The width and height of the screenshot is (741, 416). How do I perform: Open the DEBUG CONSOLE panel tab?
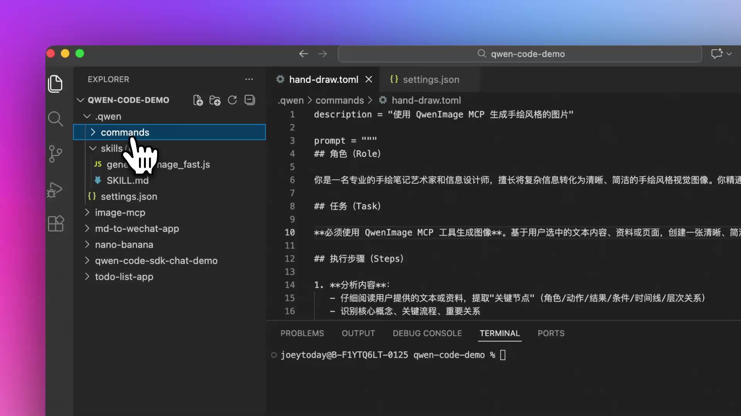pos(427,333)
